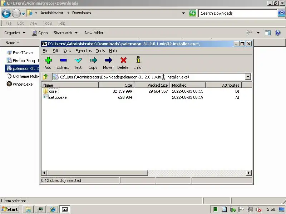Run Test on the archive

tap(78, 63)
